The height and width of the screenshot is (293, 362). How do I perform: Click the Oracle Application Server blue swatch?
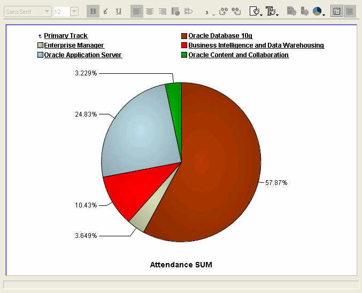click(x=41, y=55)
